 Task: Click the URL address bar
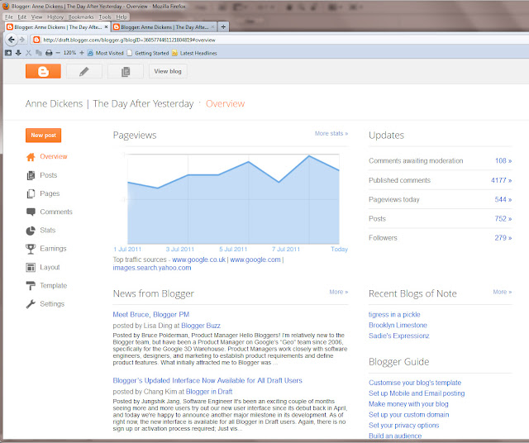tap(280, 40)
